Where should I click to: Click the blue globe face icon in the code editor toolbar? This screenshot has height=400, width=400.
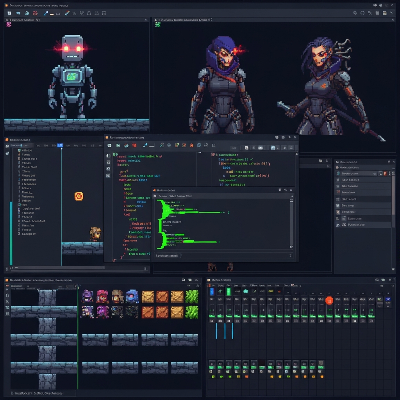[199, 145]
